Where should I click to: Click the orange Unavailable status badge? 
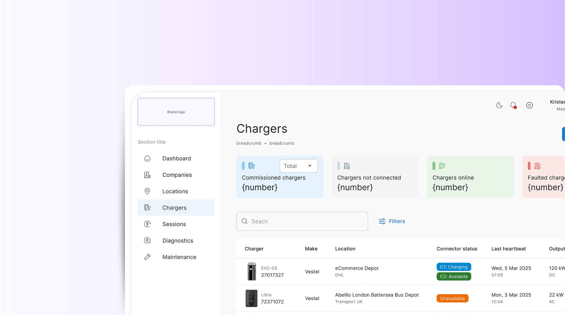pyautogui.click(x=452, y=298)
